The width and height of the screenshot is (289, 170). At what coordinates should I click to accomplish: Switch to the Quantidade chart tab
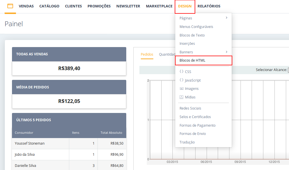(x=167, y=54)
